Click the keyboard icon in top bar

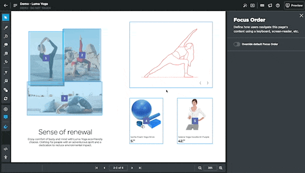[262, 5]
